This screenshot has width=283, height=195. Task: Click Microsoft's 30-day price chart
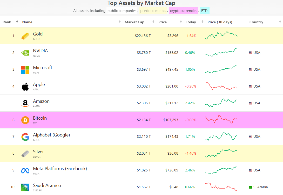[221, 69]
